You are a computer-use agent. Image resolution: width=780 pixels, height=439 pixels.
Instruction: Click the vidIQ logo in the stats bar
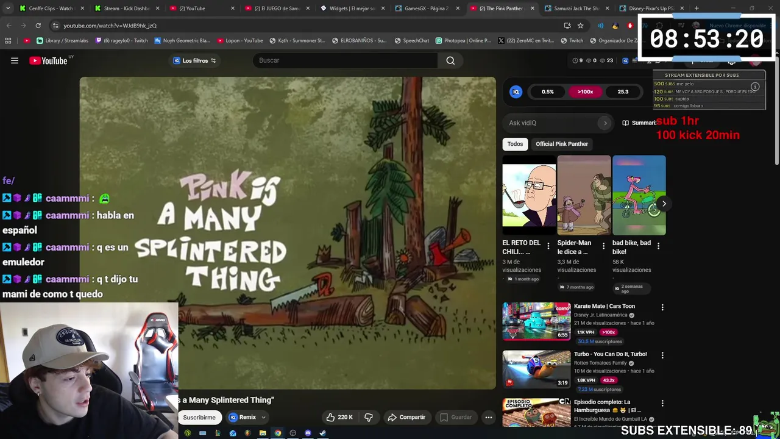click(516, 91)
